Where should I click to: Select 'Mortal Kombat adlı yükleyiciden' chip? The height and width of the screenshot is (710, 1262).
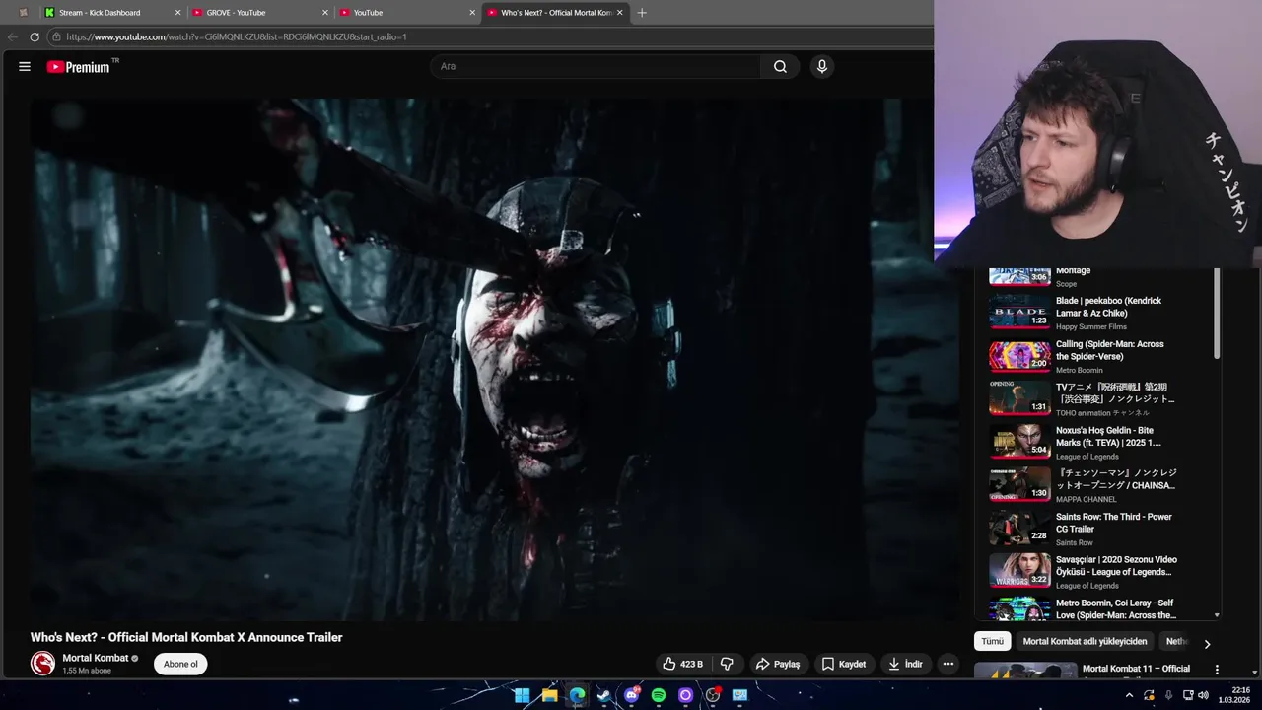(x=1085, y=641)
